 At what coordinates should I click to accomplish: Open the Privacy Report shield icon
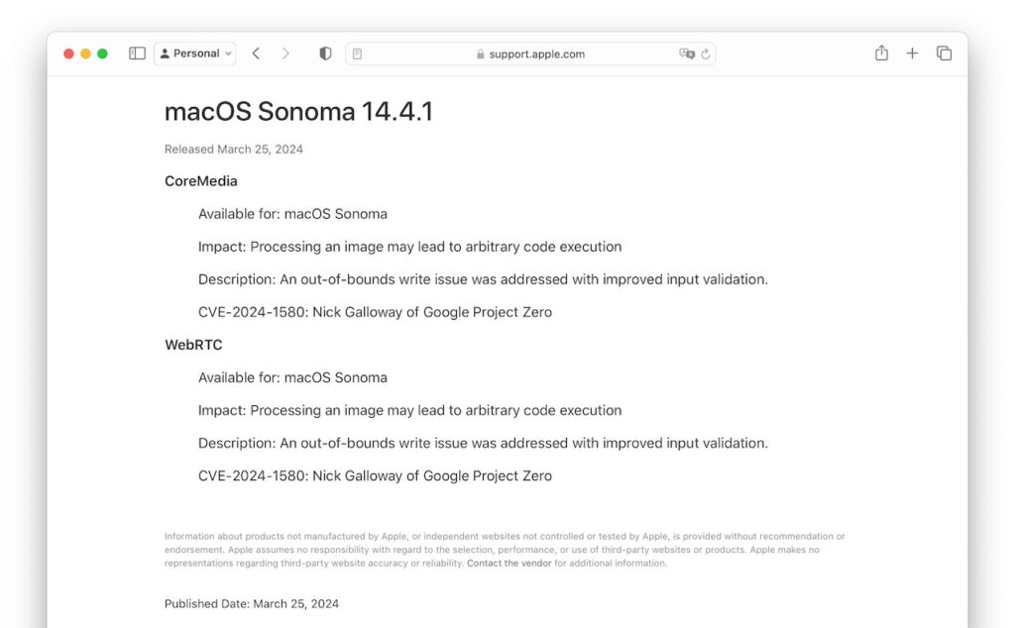(x=324, y=52)
